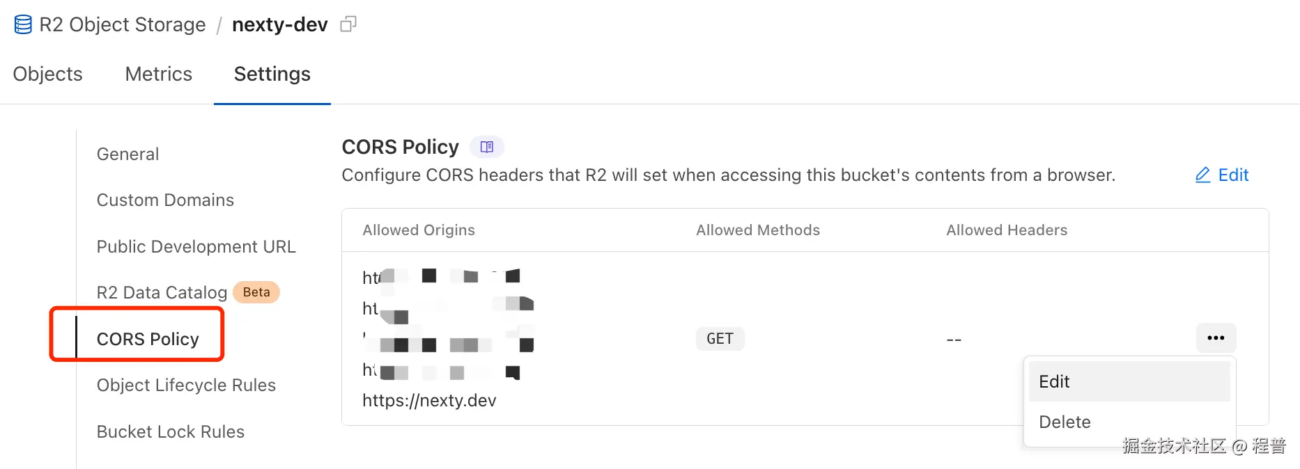This screenshot has height=469, width=1300.
Task: Open Bucket Lock Rules settings
Action: pos(170,431)
